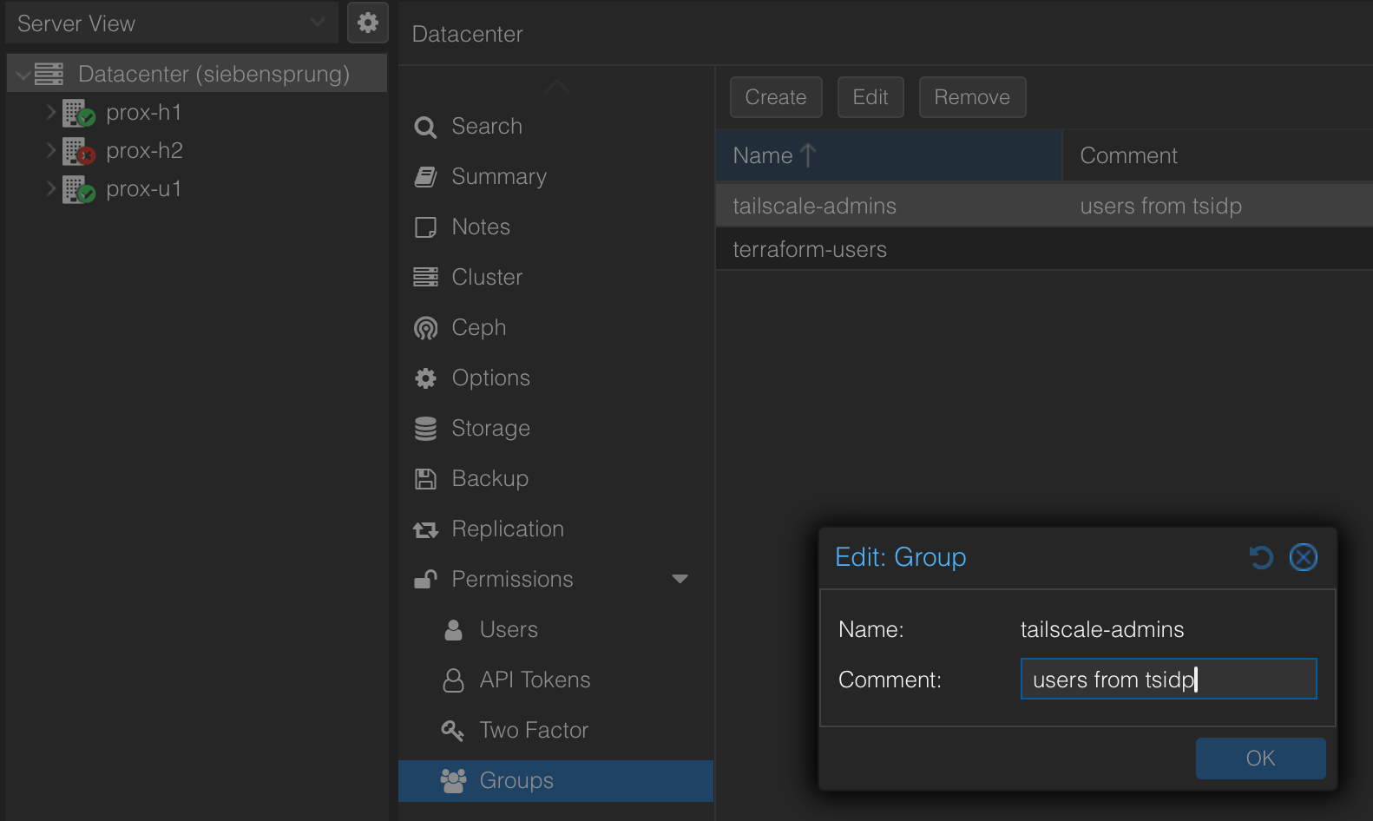
Task: Click the Permissions unlock icon
Action: [425, 579]
